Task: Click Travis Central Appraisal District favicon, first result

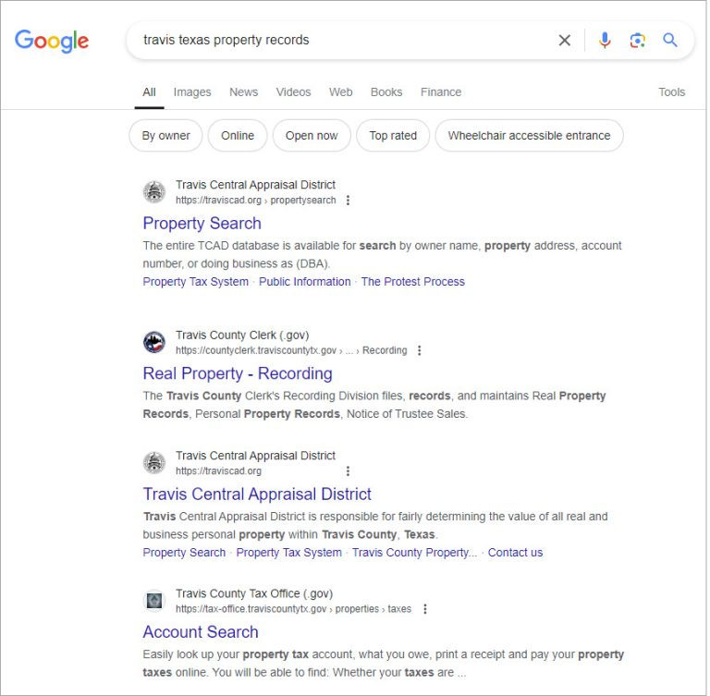Action: coord(154,192)
